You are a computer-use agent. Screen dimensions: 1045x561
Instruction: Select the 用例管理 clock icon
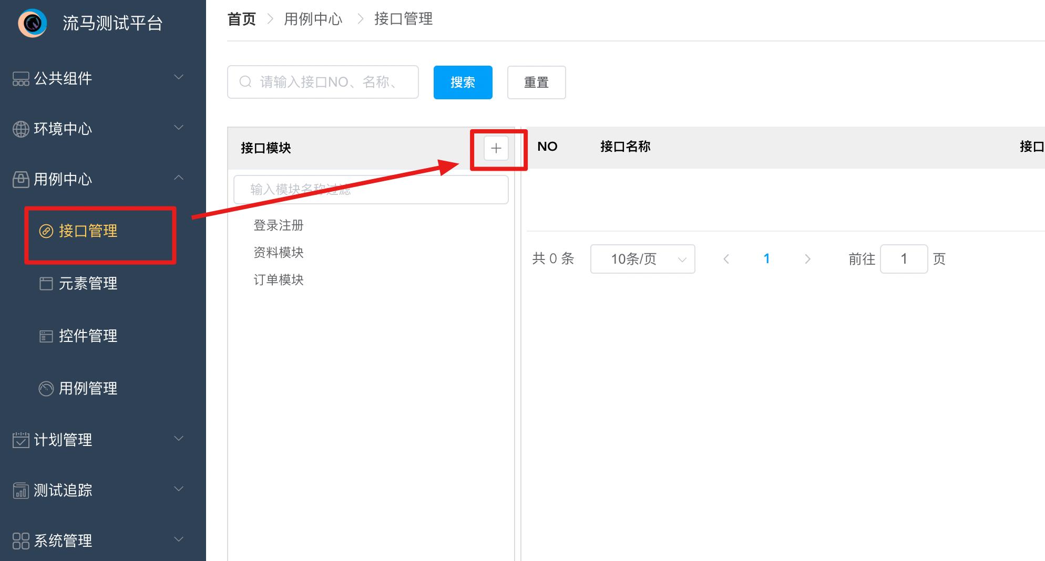pos(46,388)
